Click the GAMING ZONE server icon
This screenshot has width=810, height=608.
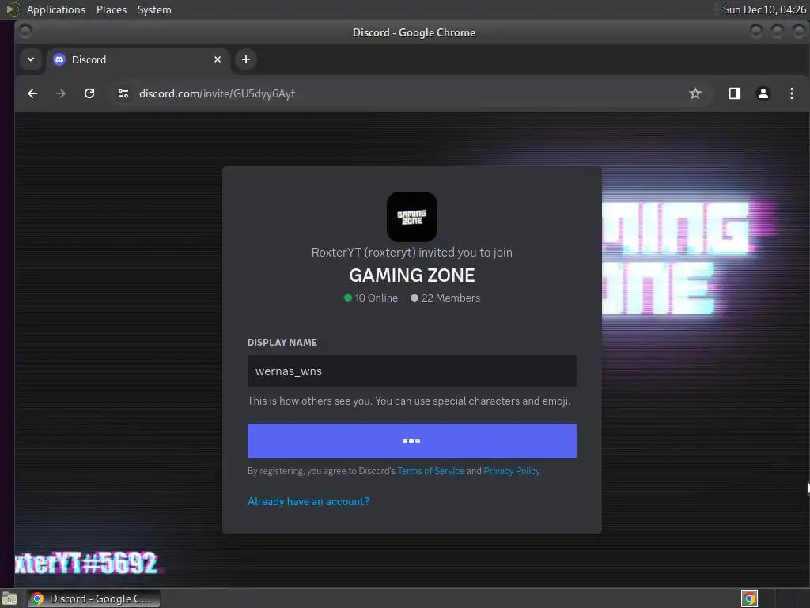coord(411,217)
